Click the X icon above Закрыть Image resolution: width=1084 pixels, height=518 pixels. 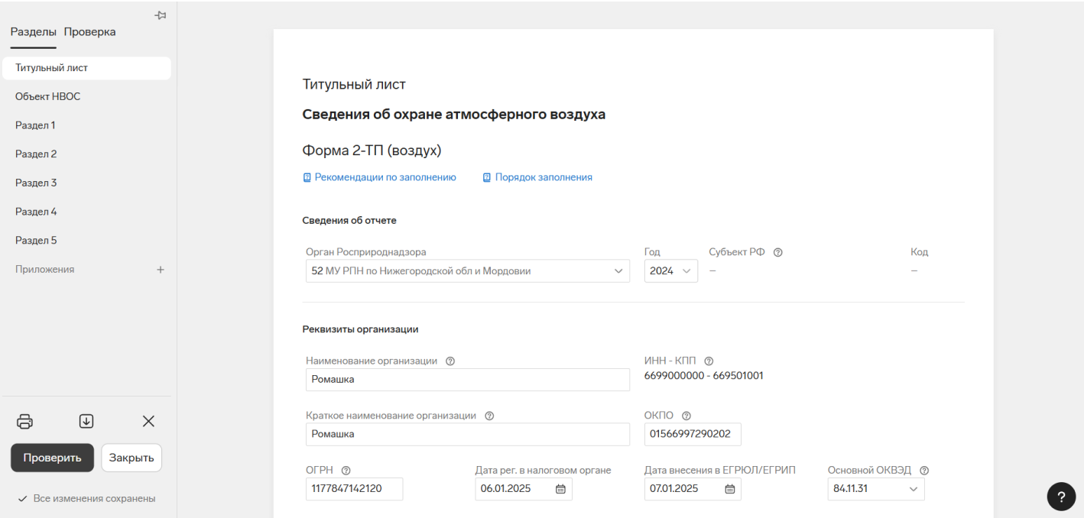(x=148, y=421)
